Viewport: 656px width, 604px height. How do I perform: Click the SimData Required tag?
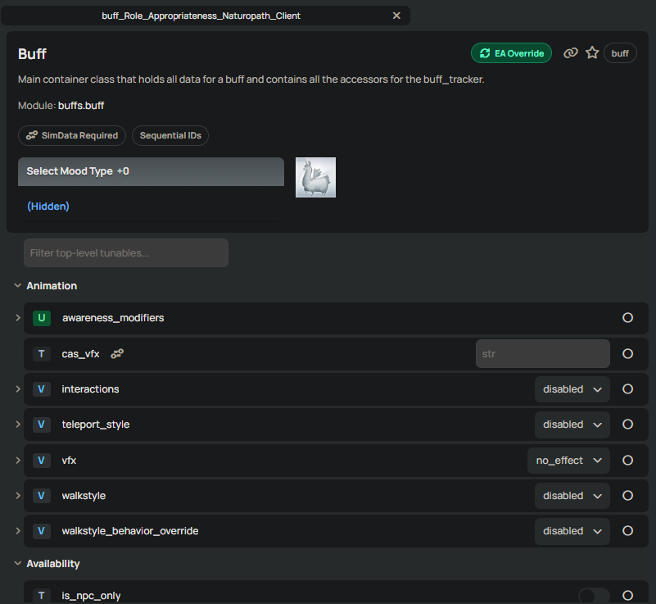pos(72,135)
